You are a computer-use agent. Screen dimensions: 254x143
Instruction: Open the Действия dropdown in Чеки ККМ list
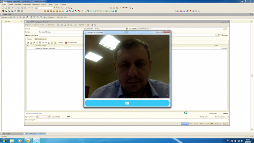5,17
